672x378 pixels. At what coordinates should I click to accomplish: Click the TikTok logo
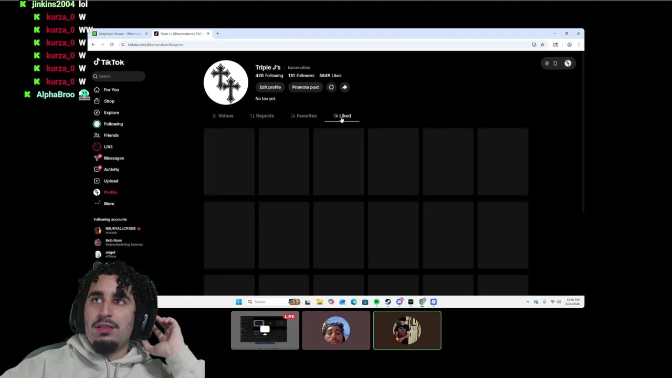pos(109,62)
